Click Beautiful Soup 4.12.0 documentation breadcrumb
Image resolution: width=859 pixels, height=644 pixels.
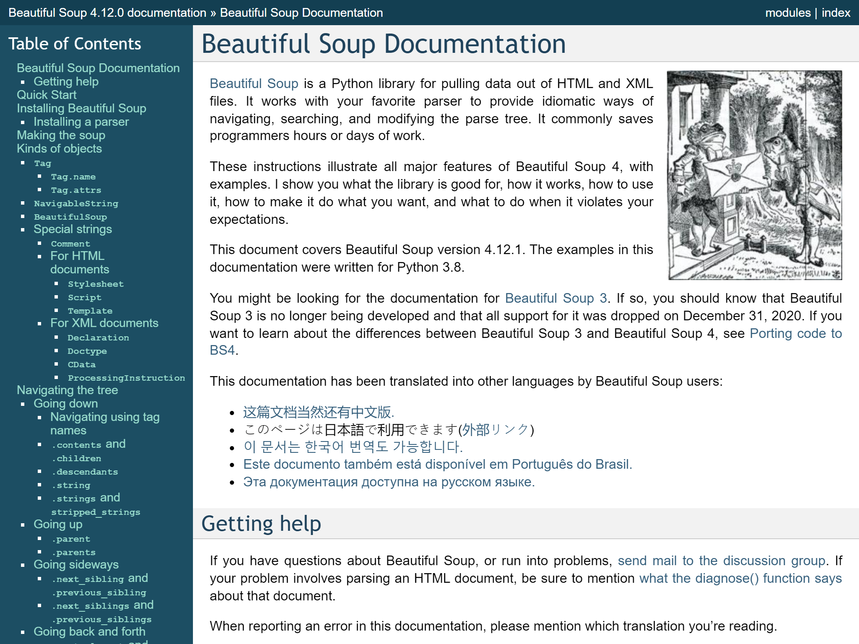click(107, 13)
